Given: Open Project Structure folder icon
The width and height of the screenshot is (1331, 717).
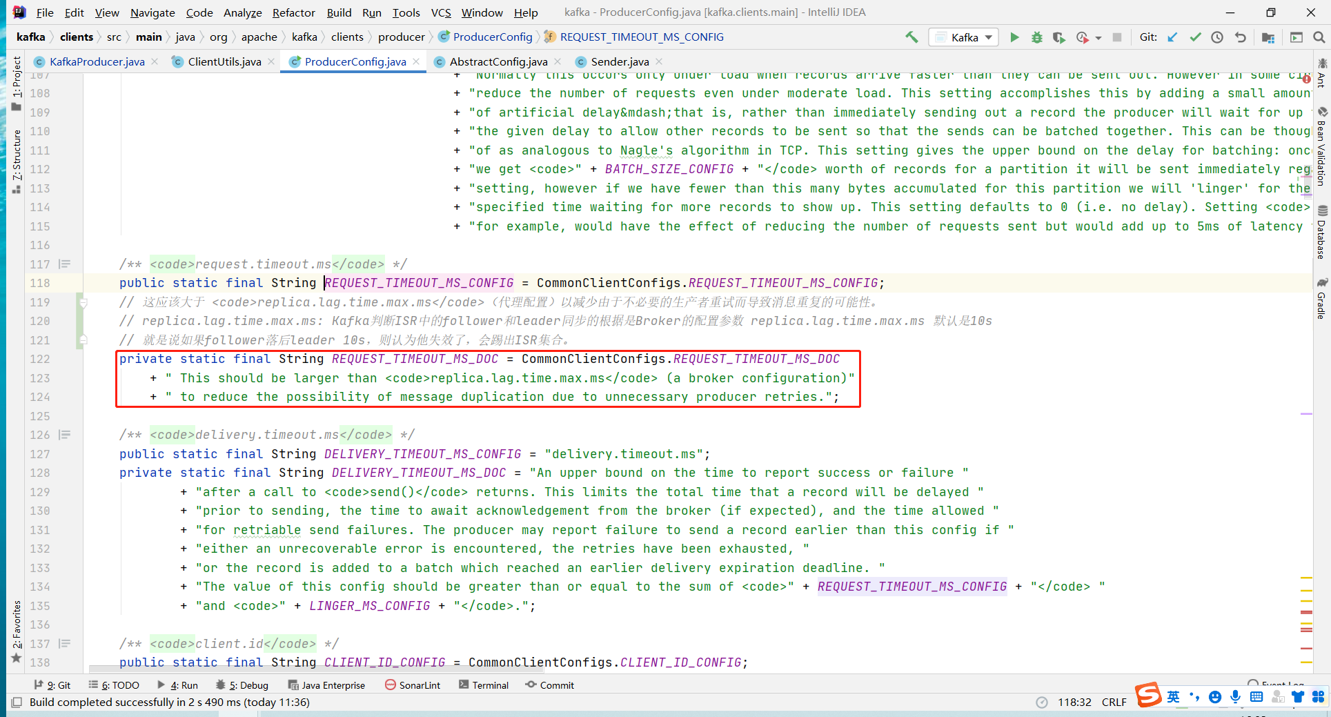Looking at the screenshot, I should tap(1268, 37).
